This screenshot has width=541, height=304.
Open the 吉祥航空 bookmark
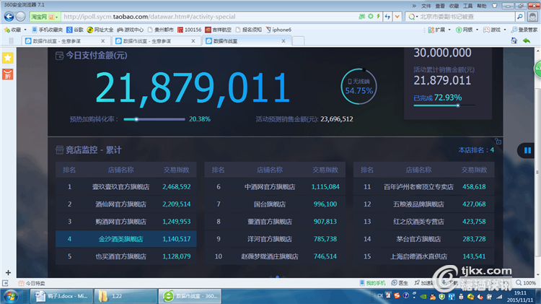pos(219,30)
